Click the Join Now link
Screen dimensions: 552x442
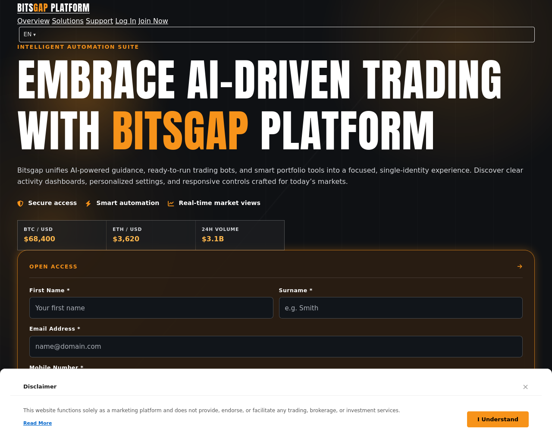[153, 21]
